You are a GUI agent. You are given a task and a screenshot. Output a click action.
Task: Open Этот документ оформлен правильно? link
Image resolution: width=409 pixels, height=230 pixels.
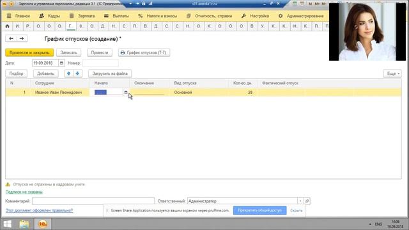point(39,210)
